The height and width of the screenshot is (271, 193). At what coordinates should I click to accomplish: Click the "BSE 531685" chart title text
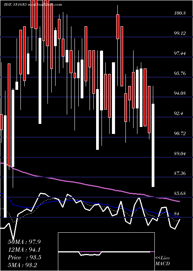pos(15,5)
